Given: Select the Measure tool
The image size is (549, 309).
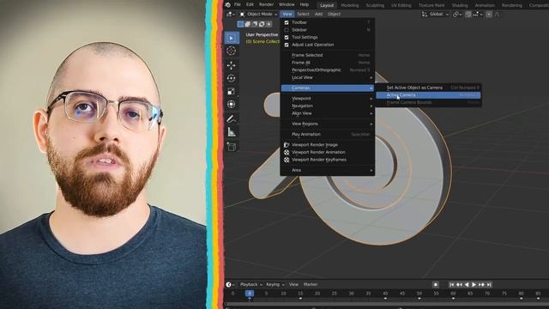Looking at the screenshot, I should (231, 132).
